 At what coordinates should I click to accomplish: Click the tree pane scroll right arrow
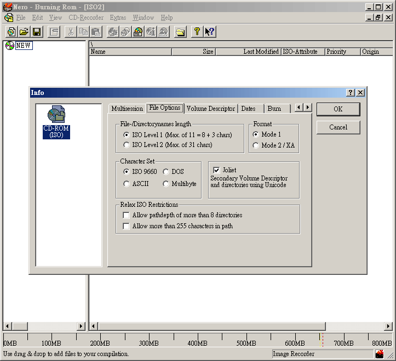pos(81,326)
